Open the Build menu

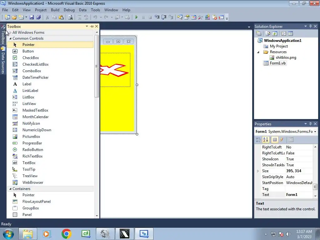55,10
